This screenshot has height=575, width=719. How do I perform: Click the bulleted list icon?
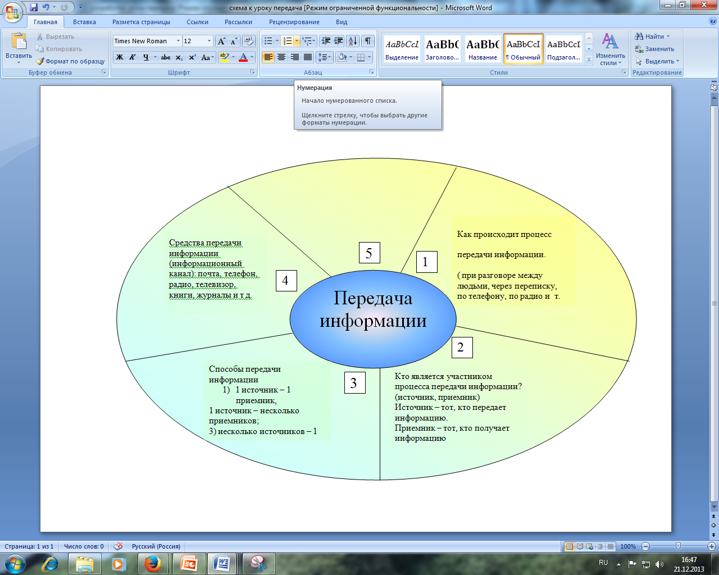(x=269, y=41)
